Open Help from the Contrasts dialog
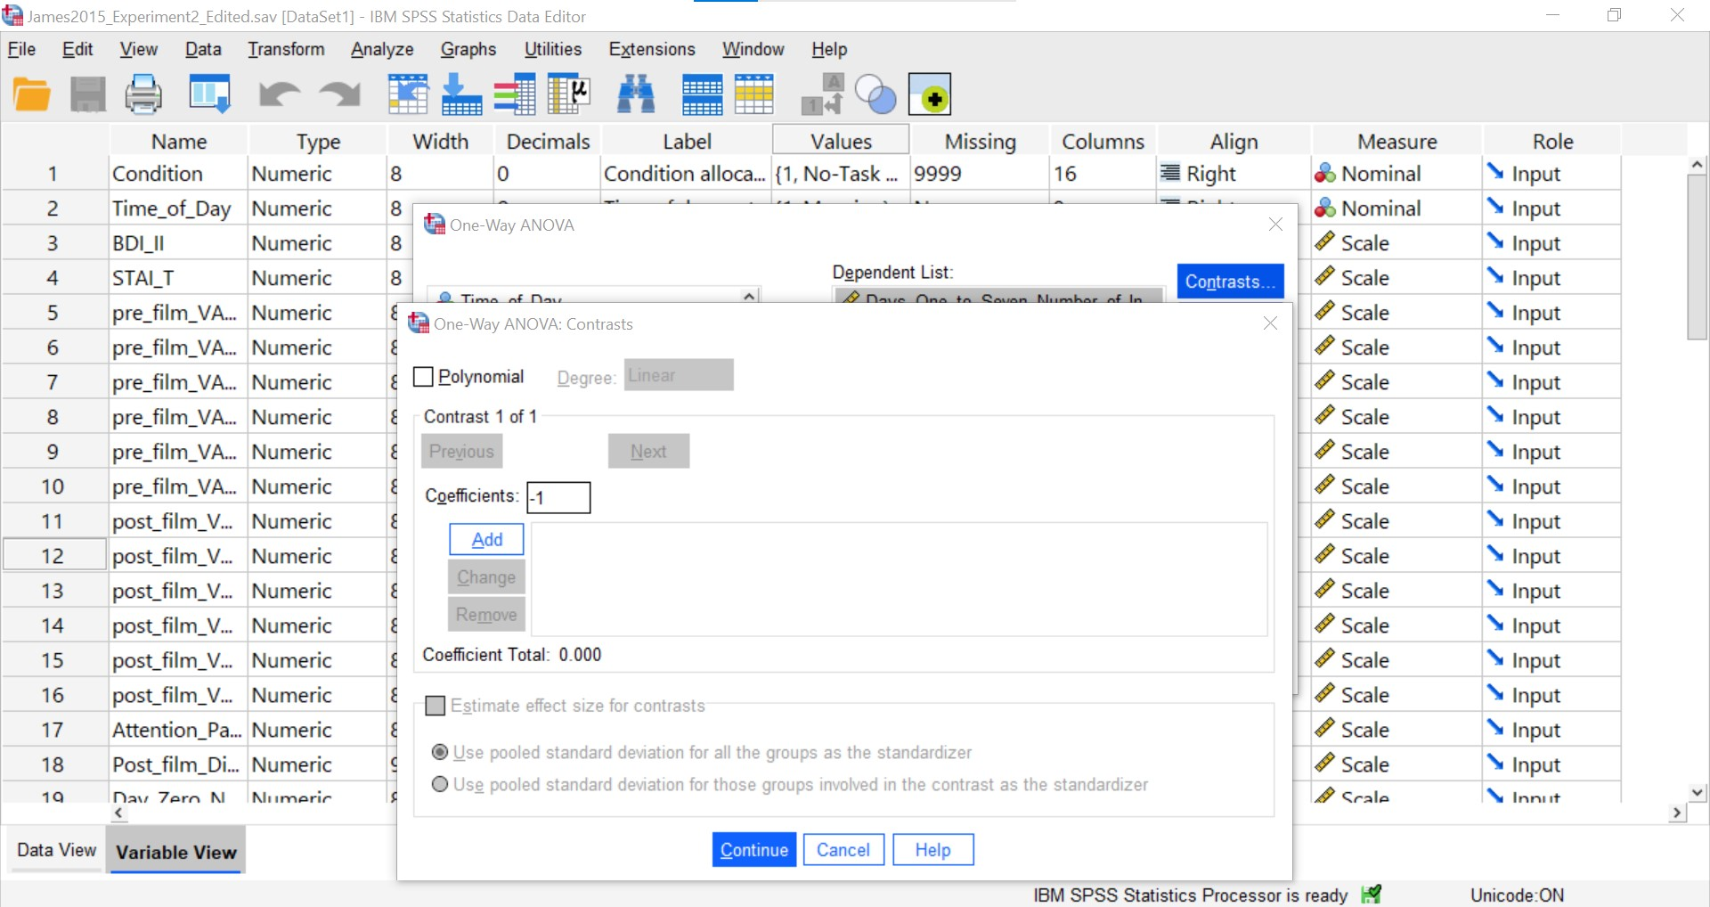The height and width of the screenshot is (907, 1710). point(933,849)
